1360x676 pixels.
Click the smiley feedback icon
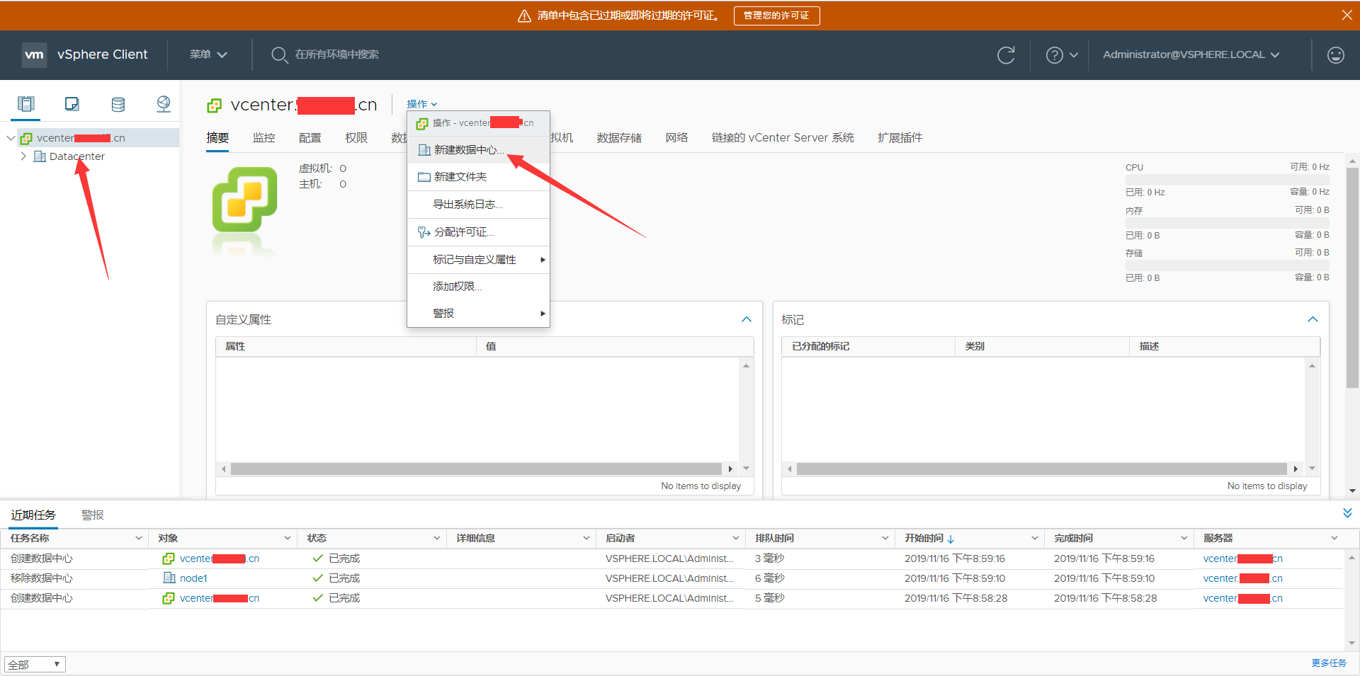(x=1335, y=55)
